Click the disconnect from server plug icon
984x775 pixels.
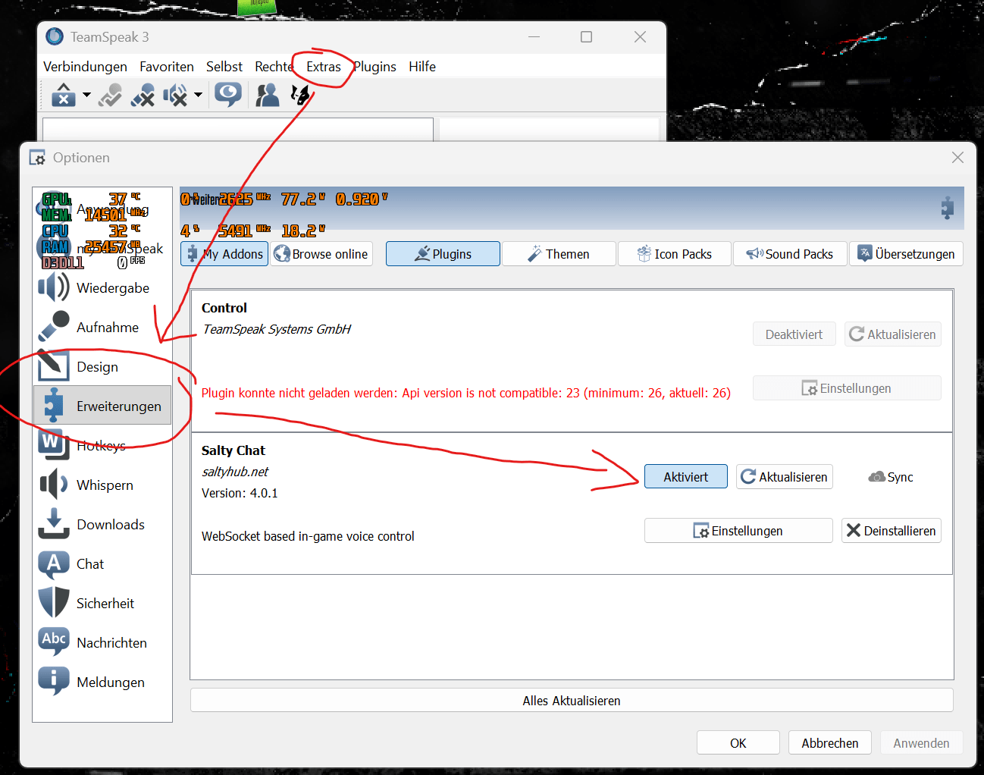point(110,95)
